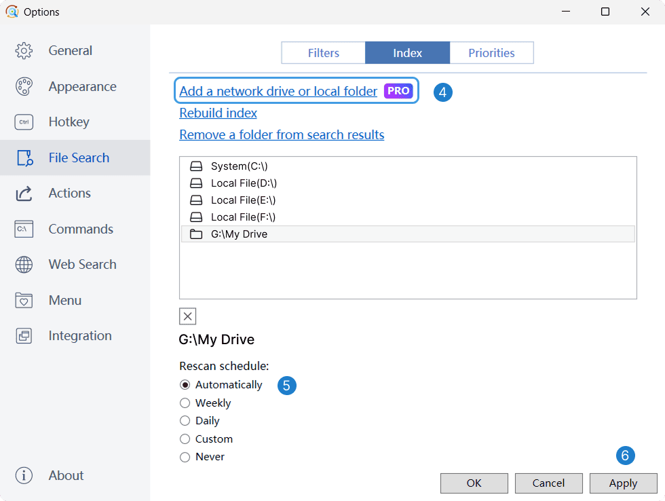
Task: Click the G:\My Drive folder icon
Action: (x=196, y=234)
